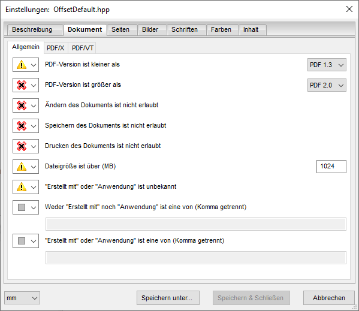Switch to the Seiten tab
The height and width of the screenshot is (311, 359).
pyautogui.click(x=122, y=30)
